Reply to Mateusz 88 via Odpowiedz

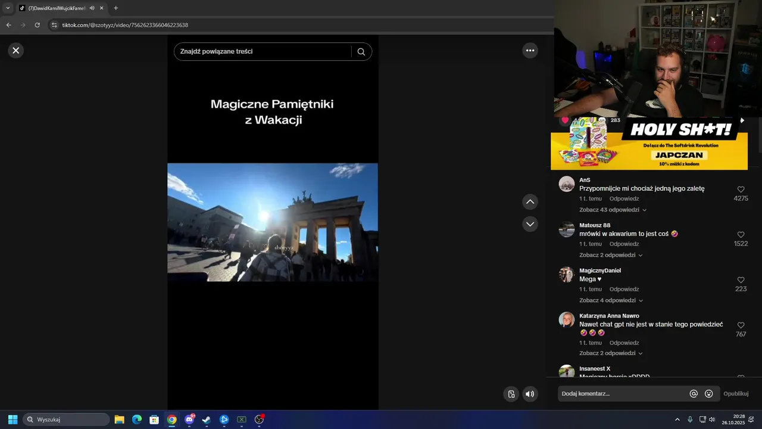pyautogui.click(x=624, y=244)
